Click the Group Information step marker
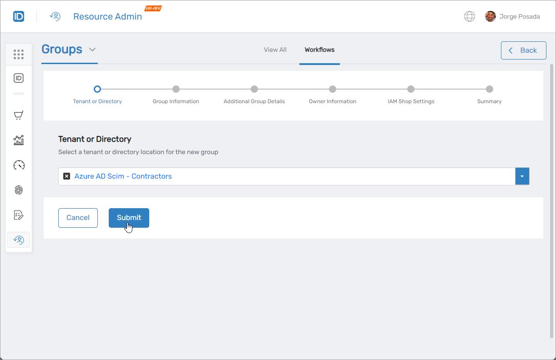Screen dimensions: 556x360 tap(176, 89)
